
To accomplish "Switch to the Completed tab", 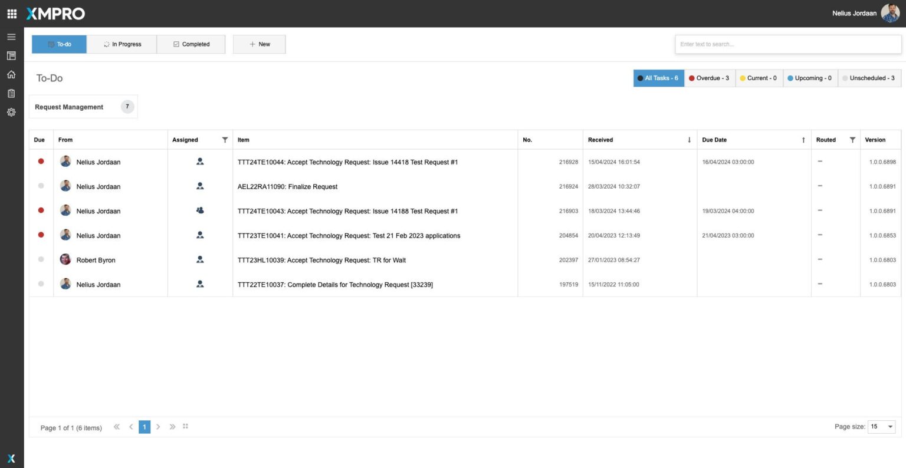I will pyautogui.click(x=191, y=44).
